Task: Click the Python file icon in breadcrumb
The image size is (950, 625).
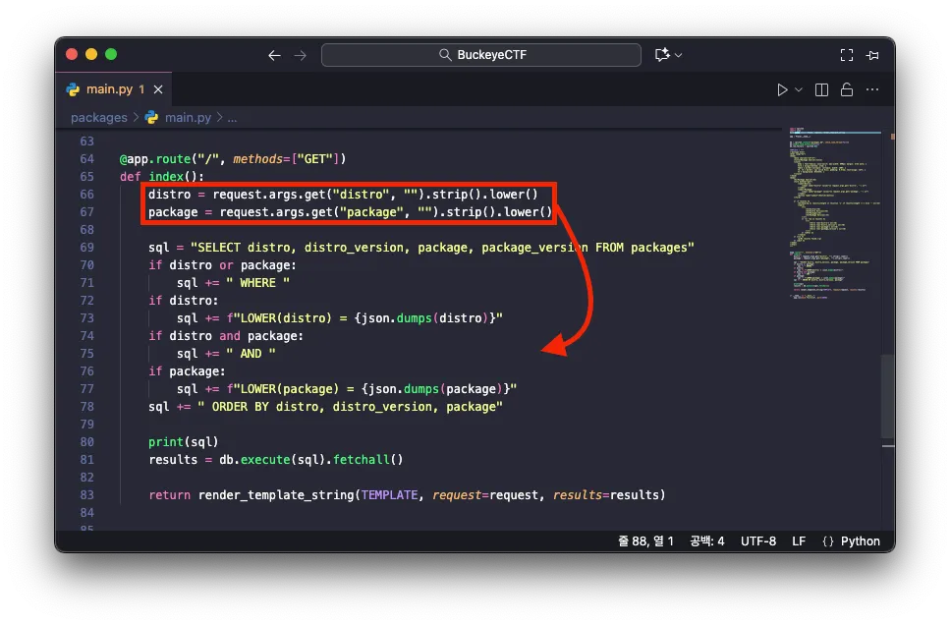Action: 151,118
